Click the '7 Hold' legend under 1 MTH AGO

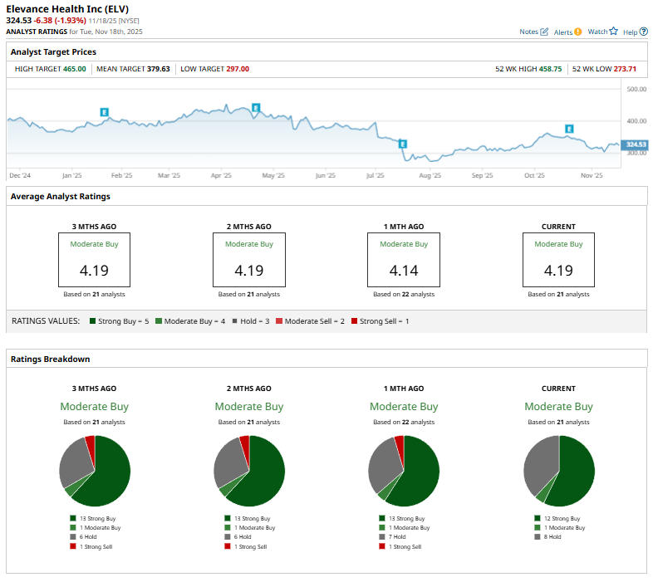click(x=392, y=536)
